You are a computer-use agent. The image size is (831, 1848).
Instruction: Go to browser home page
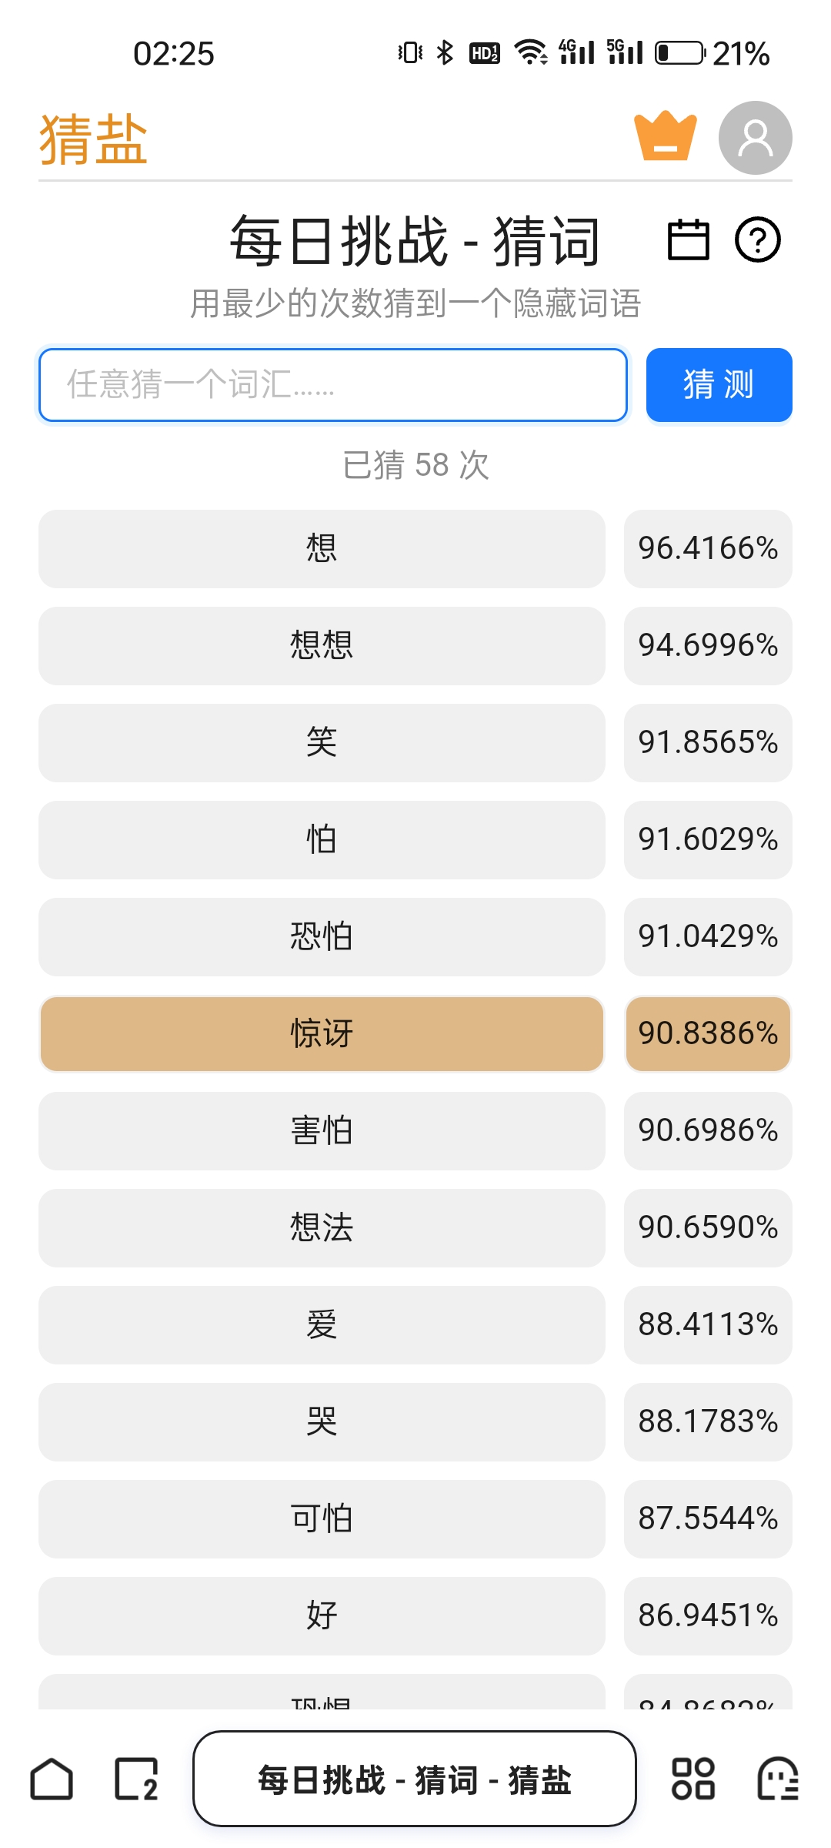click(x=52, y=1779)
